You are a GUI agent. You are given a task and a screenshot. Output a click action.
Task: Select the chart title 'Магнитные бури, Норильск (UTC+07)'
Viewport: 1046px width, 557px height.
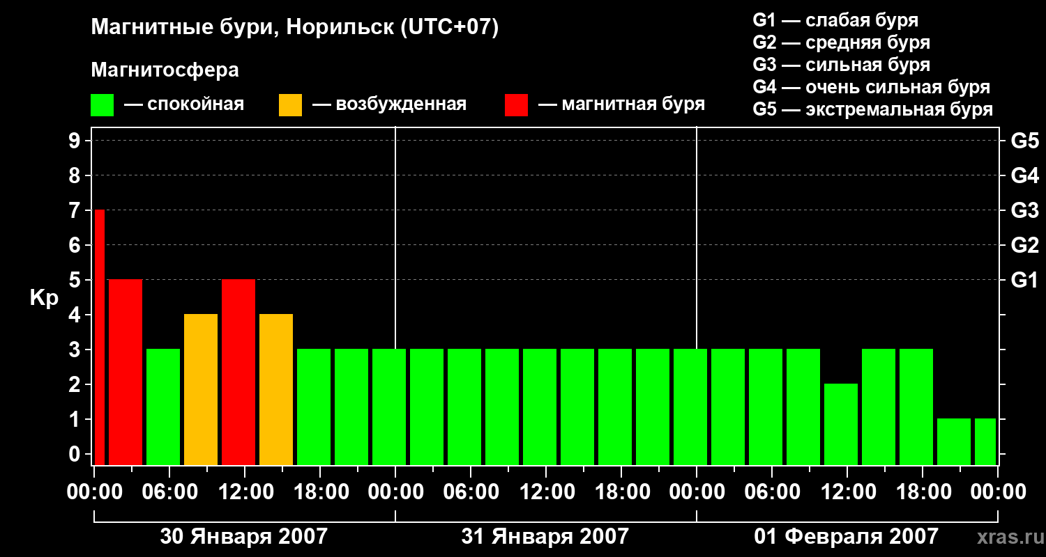(295, 28)
